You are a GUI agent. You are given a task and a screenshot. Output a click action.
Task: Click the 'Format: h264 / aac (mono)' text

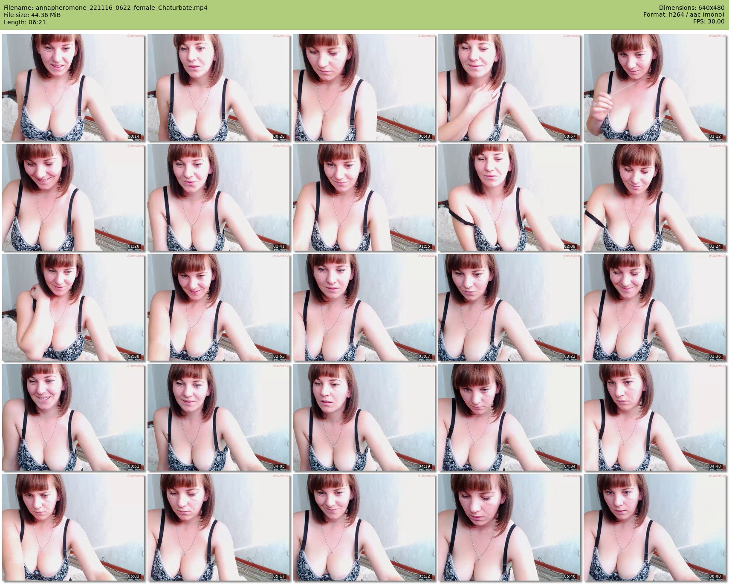684,15
